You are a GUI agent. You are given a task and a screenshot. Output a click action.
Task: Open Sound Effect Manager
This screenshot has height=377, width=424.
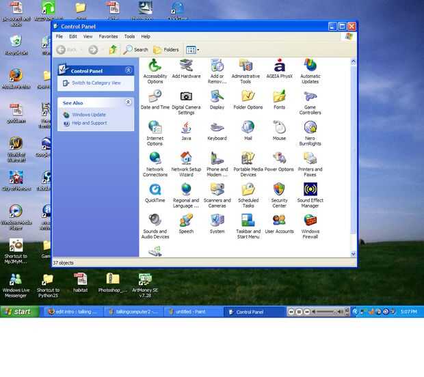point(310,195)
